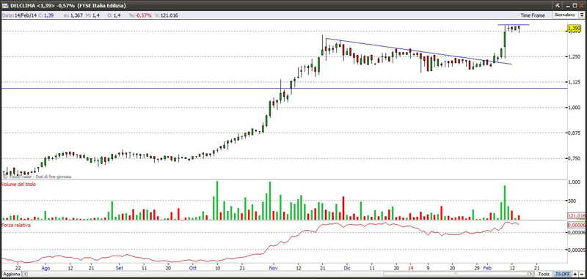Screen dimensions: 587x279
Task: Click the red '14' year axis label
Action: [411, 268]
